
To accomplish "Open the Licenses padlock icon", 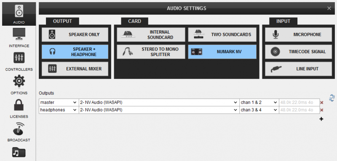I will point(19,105).
